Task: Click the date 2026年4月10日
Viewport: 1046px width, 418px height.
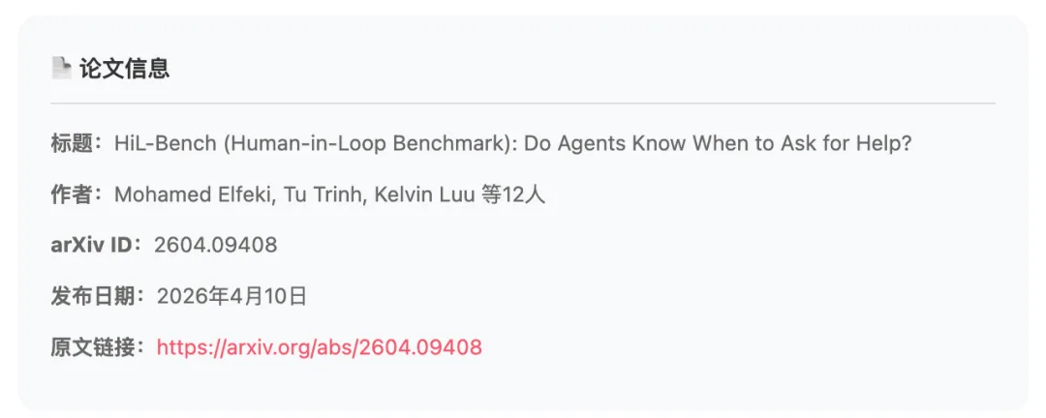Action: pyautogui.click(x=231, y=296)
